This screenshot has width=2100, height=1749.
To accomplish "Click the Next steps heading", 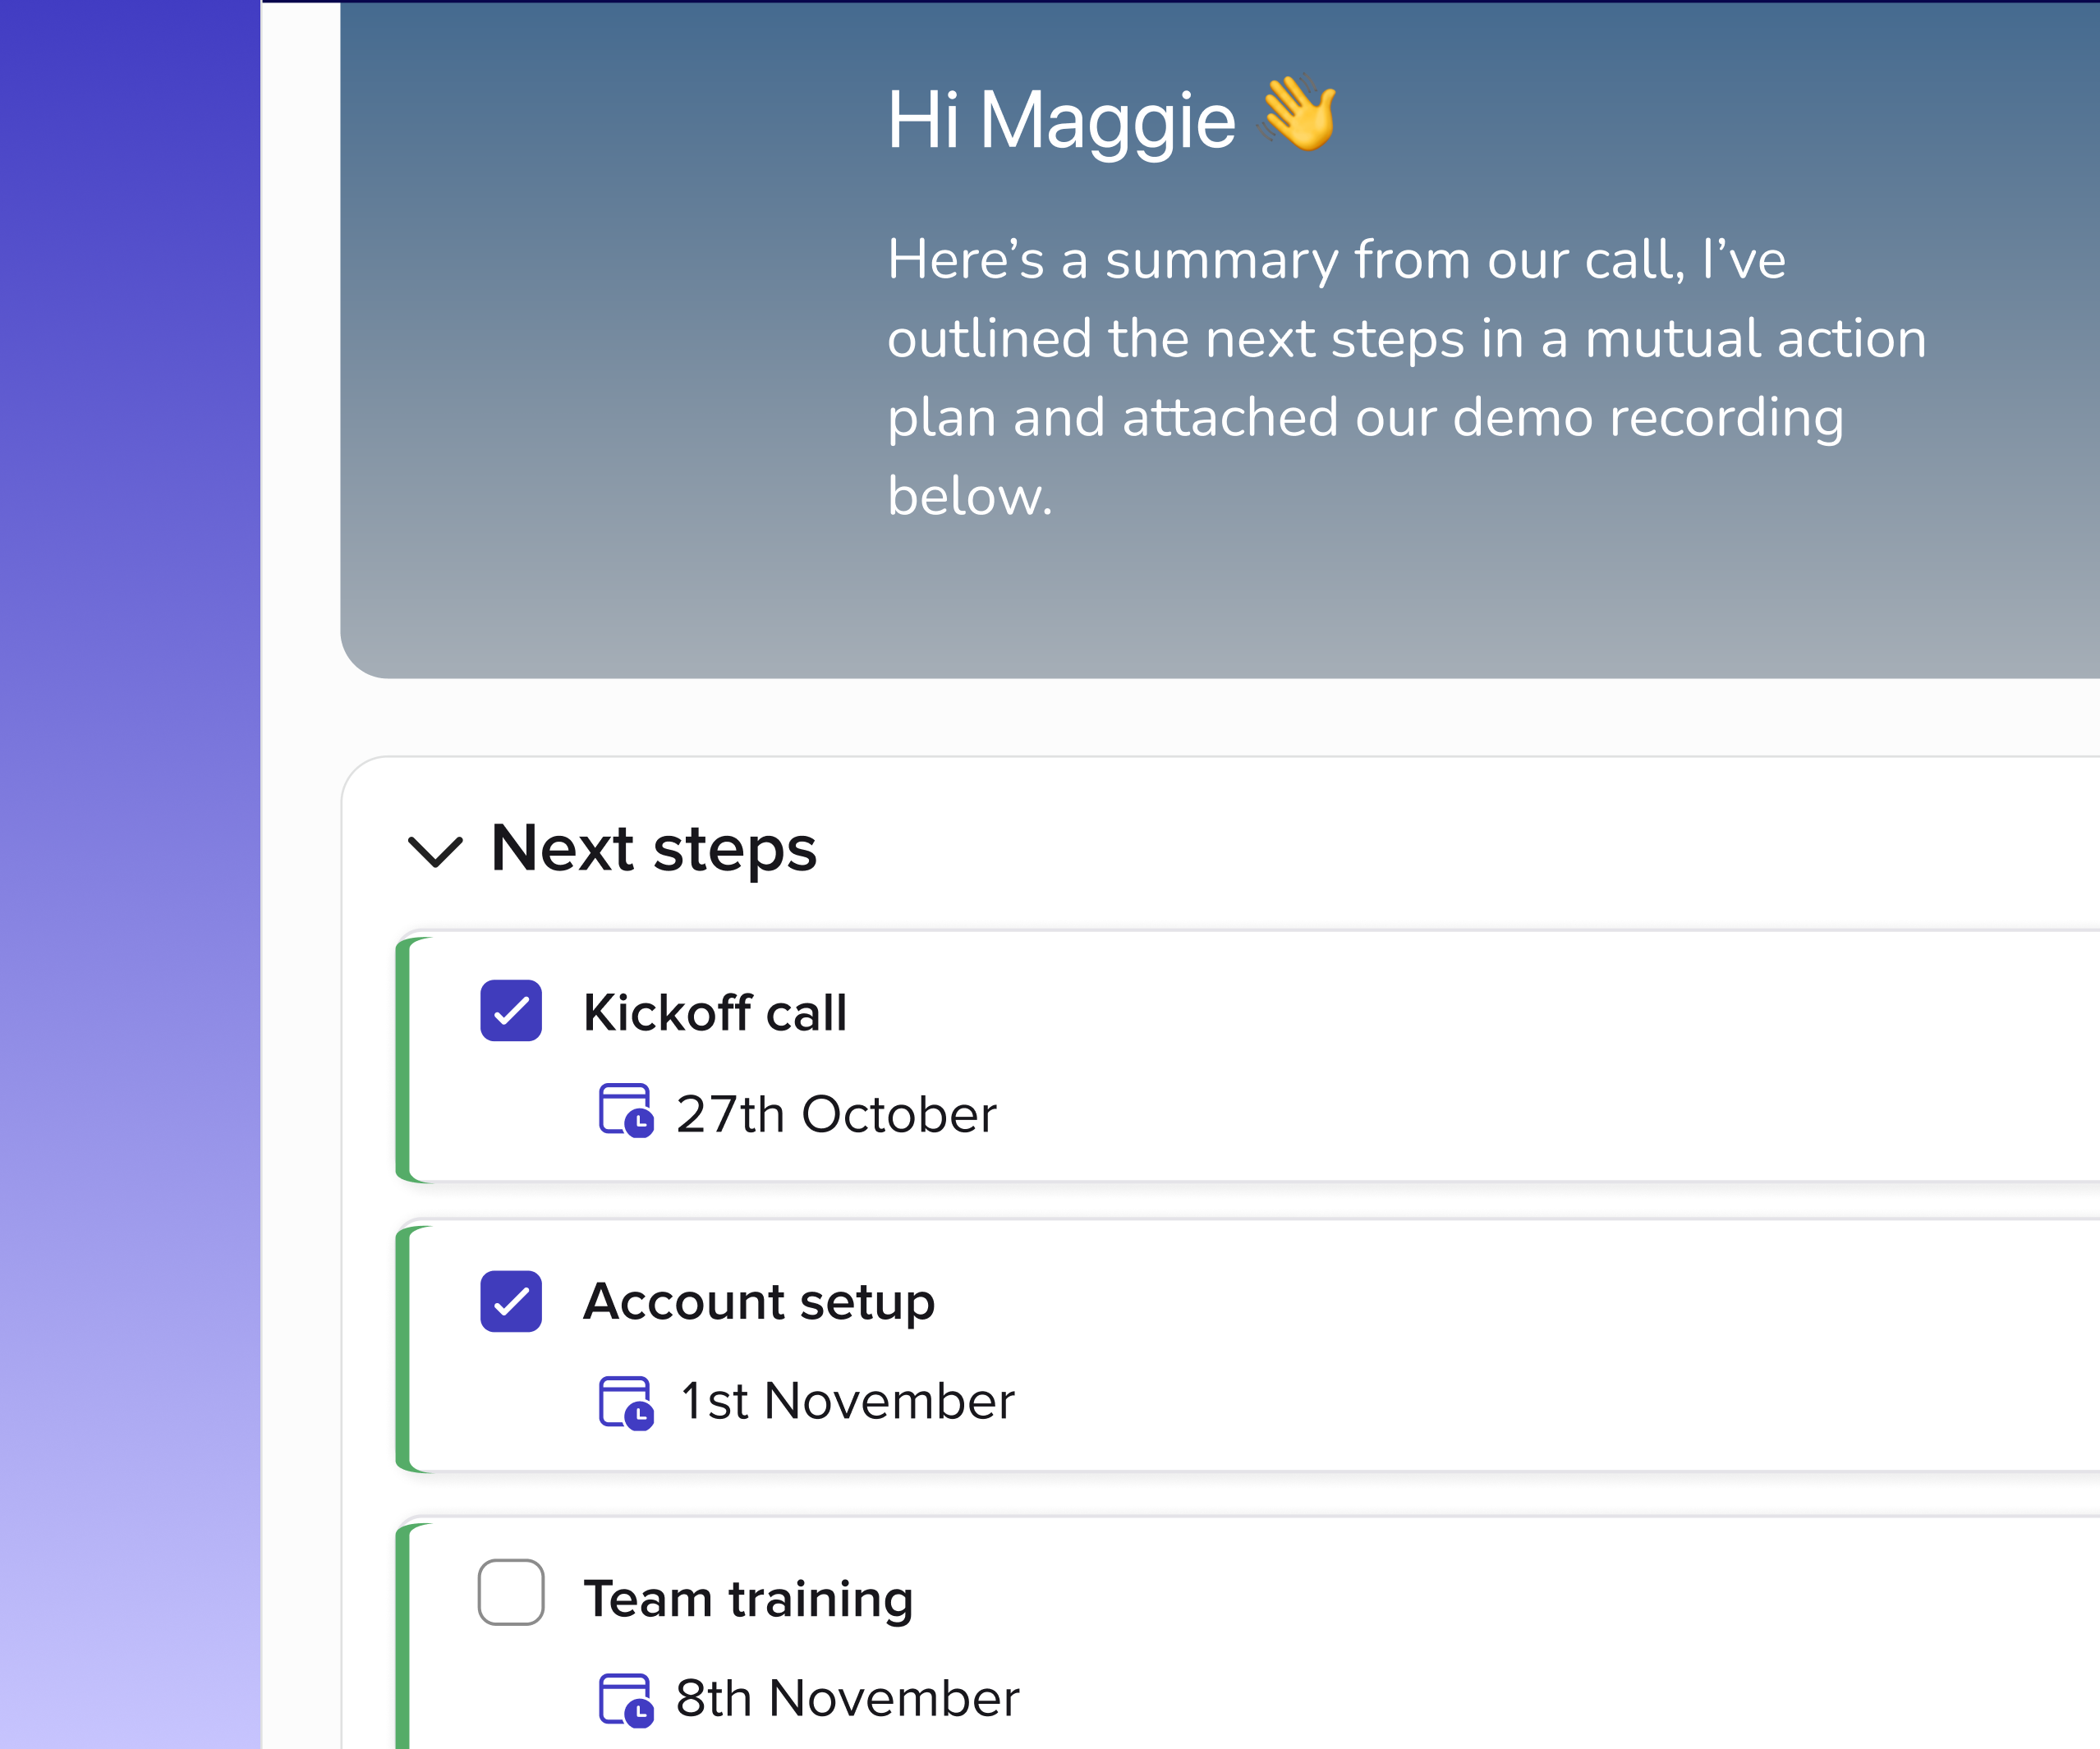I will 654,849.
